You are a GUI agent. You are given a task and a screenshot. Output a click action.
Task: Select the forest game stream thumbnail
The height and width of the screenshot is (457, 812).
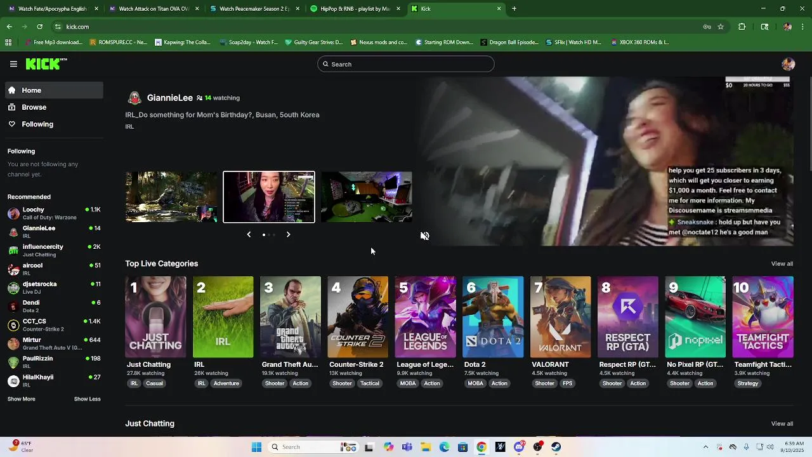(x=171, y=197)
